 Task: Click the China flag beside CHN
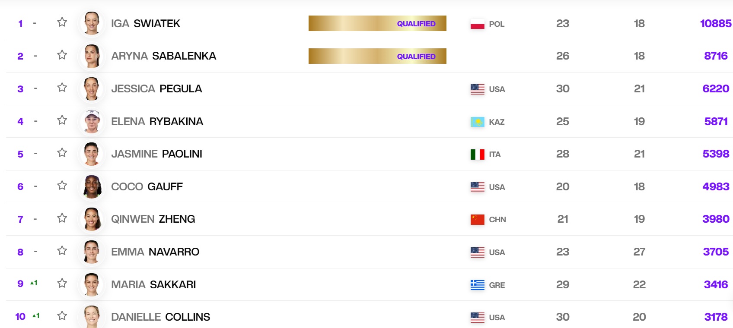click(477, 220)
